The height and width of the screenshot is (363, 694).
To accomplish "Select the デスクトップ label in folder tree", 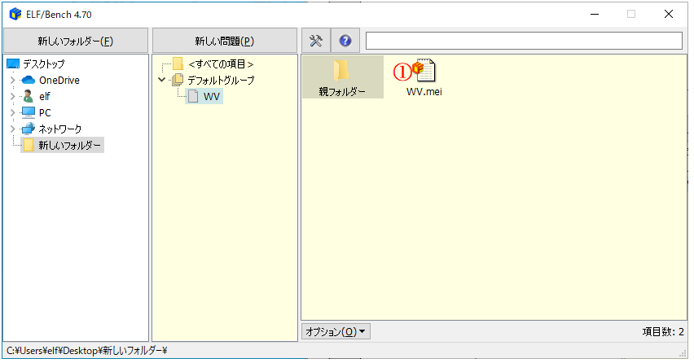I will tap(44, 64).
